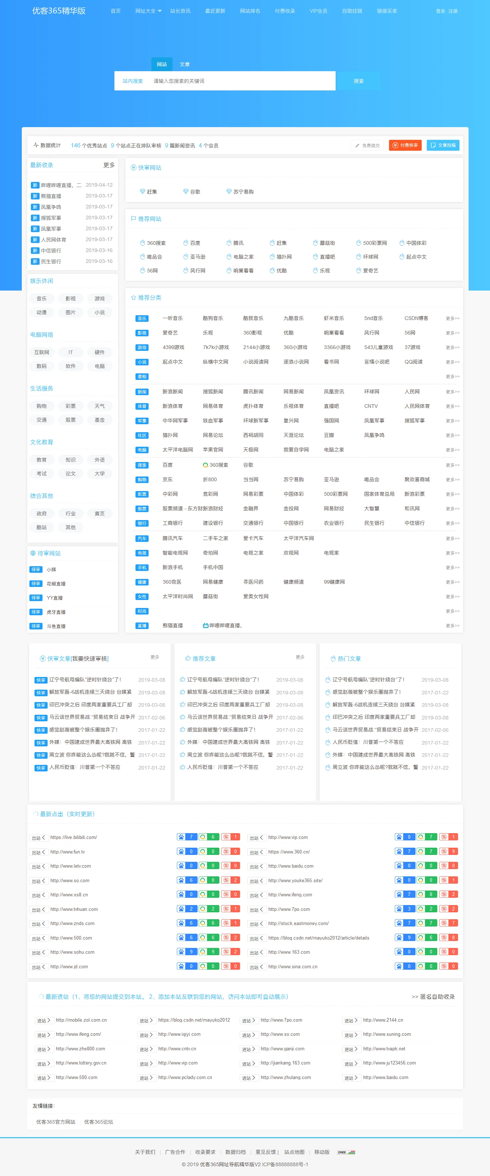Click 快审 badge beside 马云谈世界贸易战 article
490x1176 pixels.
(41, 718)
